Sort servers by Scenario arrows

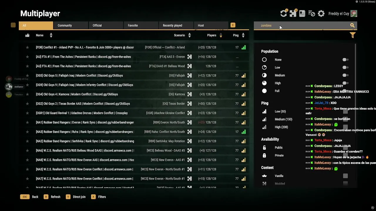tap(189, 35)
